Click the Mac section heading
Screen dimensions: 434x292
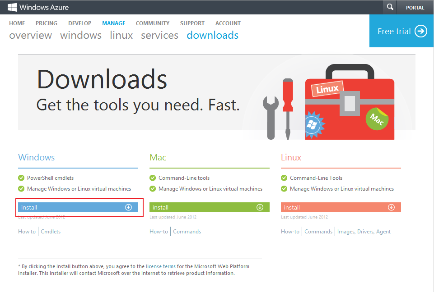tap(158, 157)
